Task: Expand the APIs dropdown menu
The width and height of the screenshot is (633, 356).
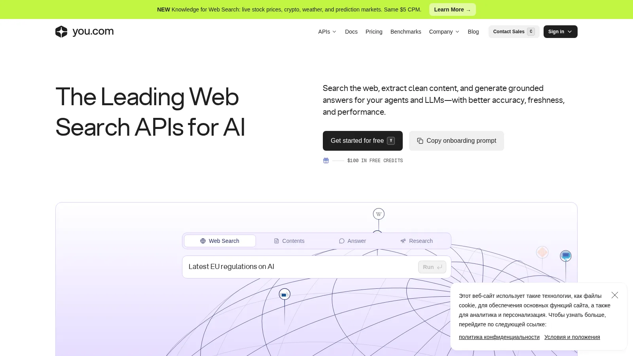Action: click(x=327, y=32)
